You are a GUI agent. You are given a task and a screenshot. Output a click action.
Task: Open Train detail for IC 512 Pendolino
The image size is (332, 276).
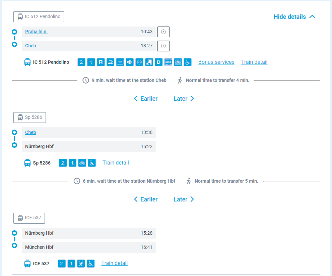coord(254,62)
